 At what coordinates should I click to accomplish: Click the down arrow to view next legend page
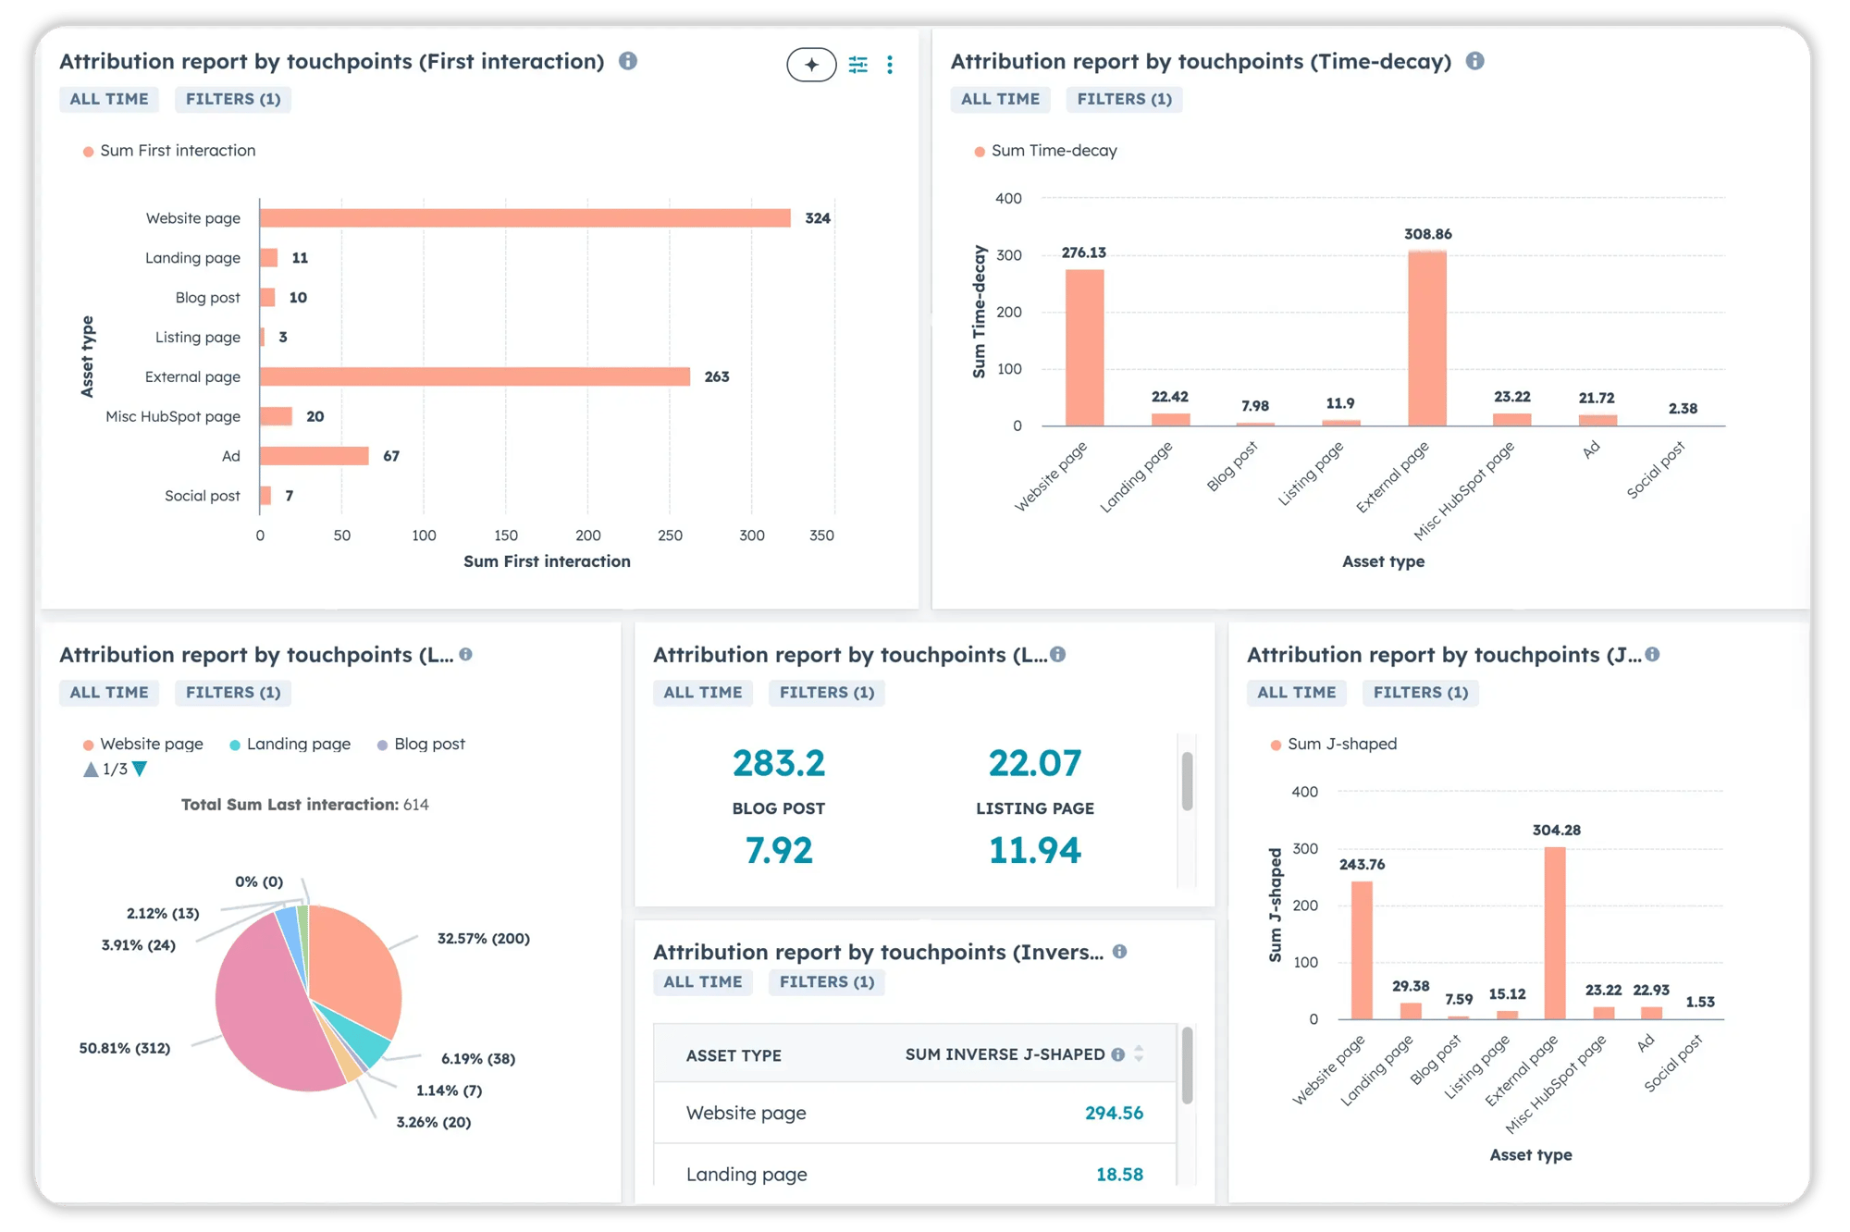tap(139, 768)
